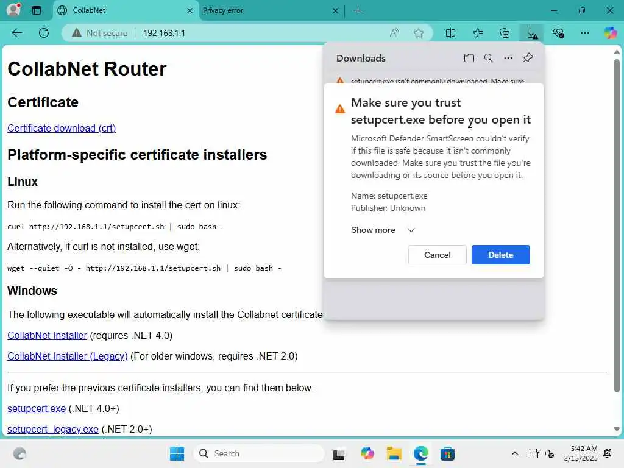Close the CollabNet tab

coord(190,11)
